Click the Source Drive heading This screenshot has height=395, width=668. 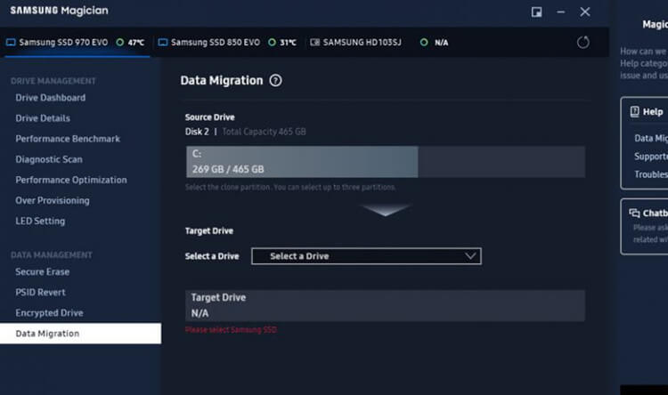[209, 117]
